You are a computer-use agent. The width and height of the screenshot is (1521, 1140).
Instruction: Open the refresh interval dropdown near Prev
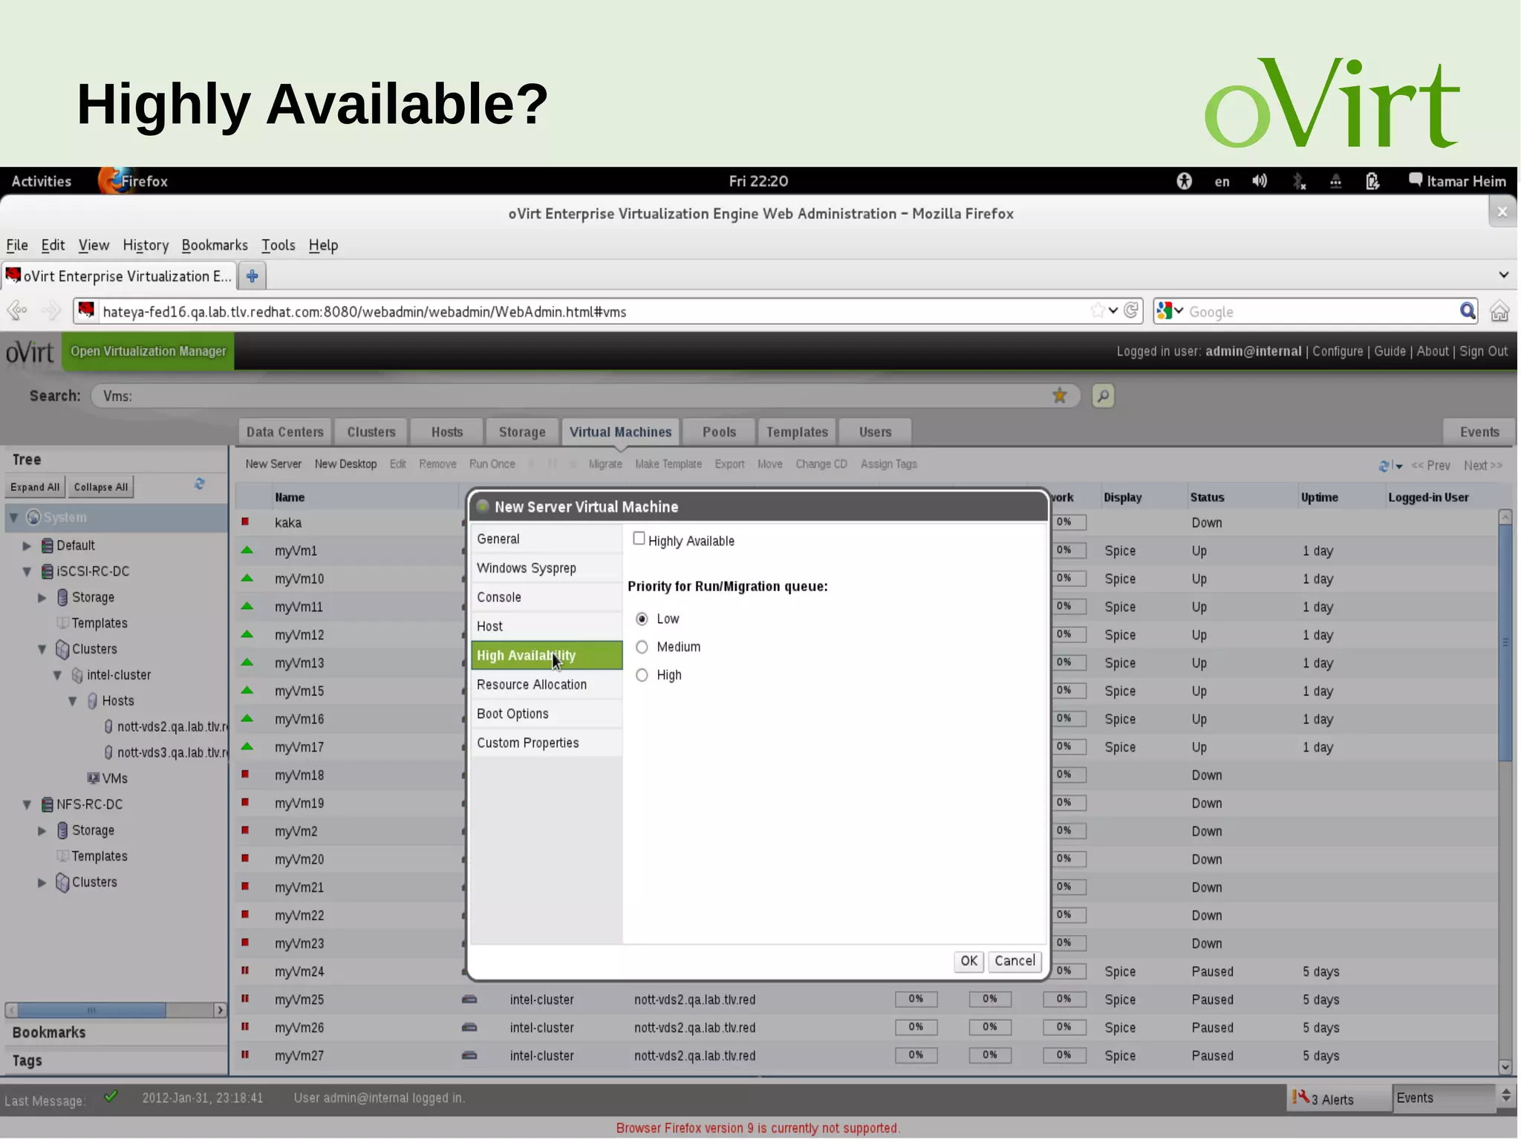tap(1399, 466)
